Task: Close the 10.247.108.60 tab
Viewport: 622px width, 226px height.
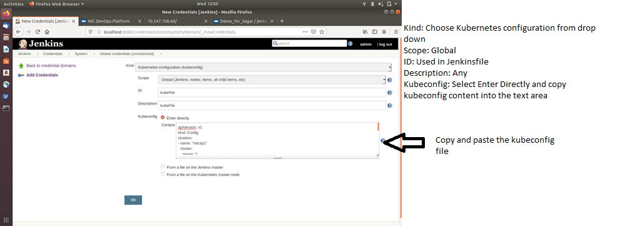Action: 205,21
